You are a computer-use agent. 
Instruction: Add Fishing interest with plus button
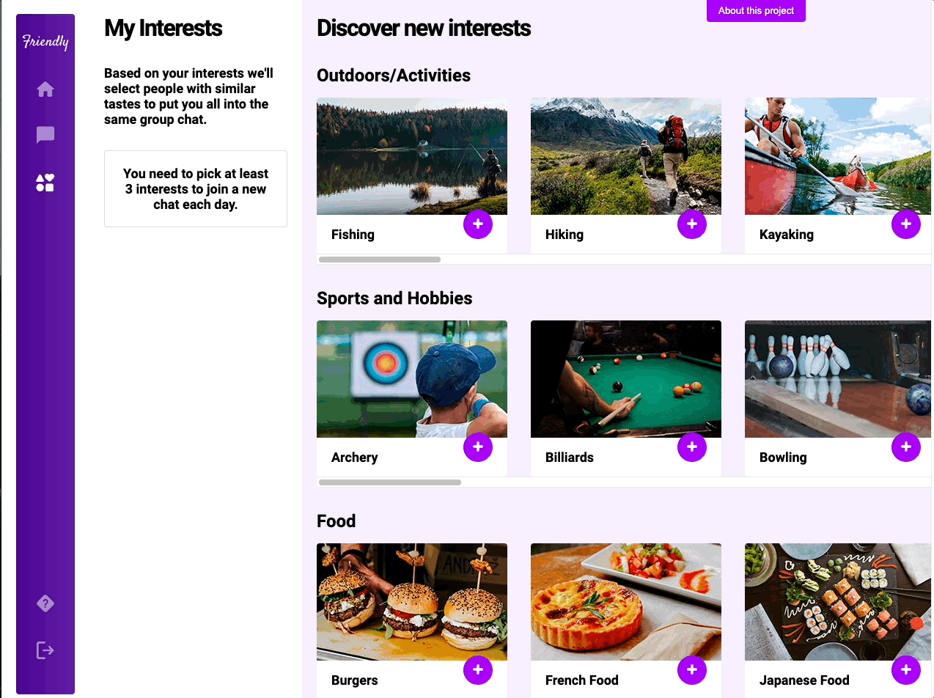478,224
